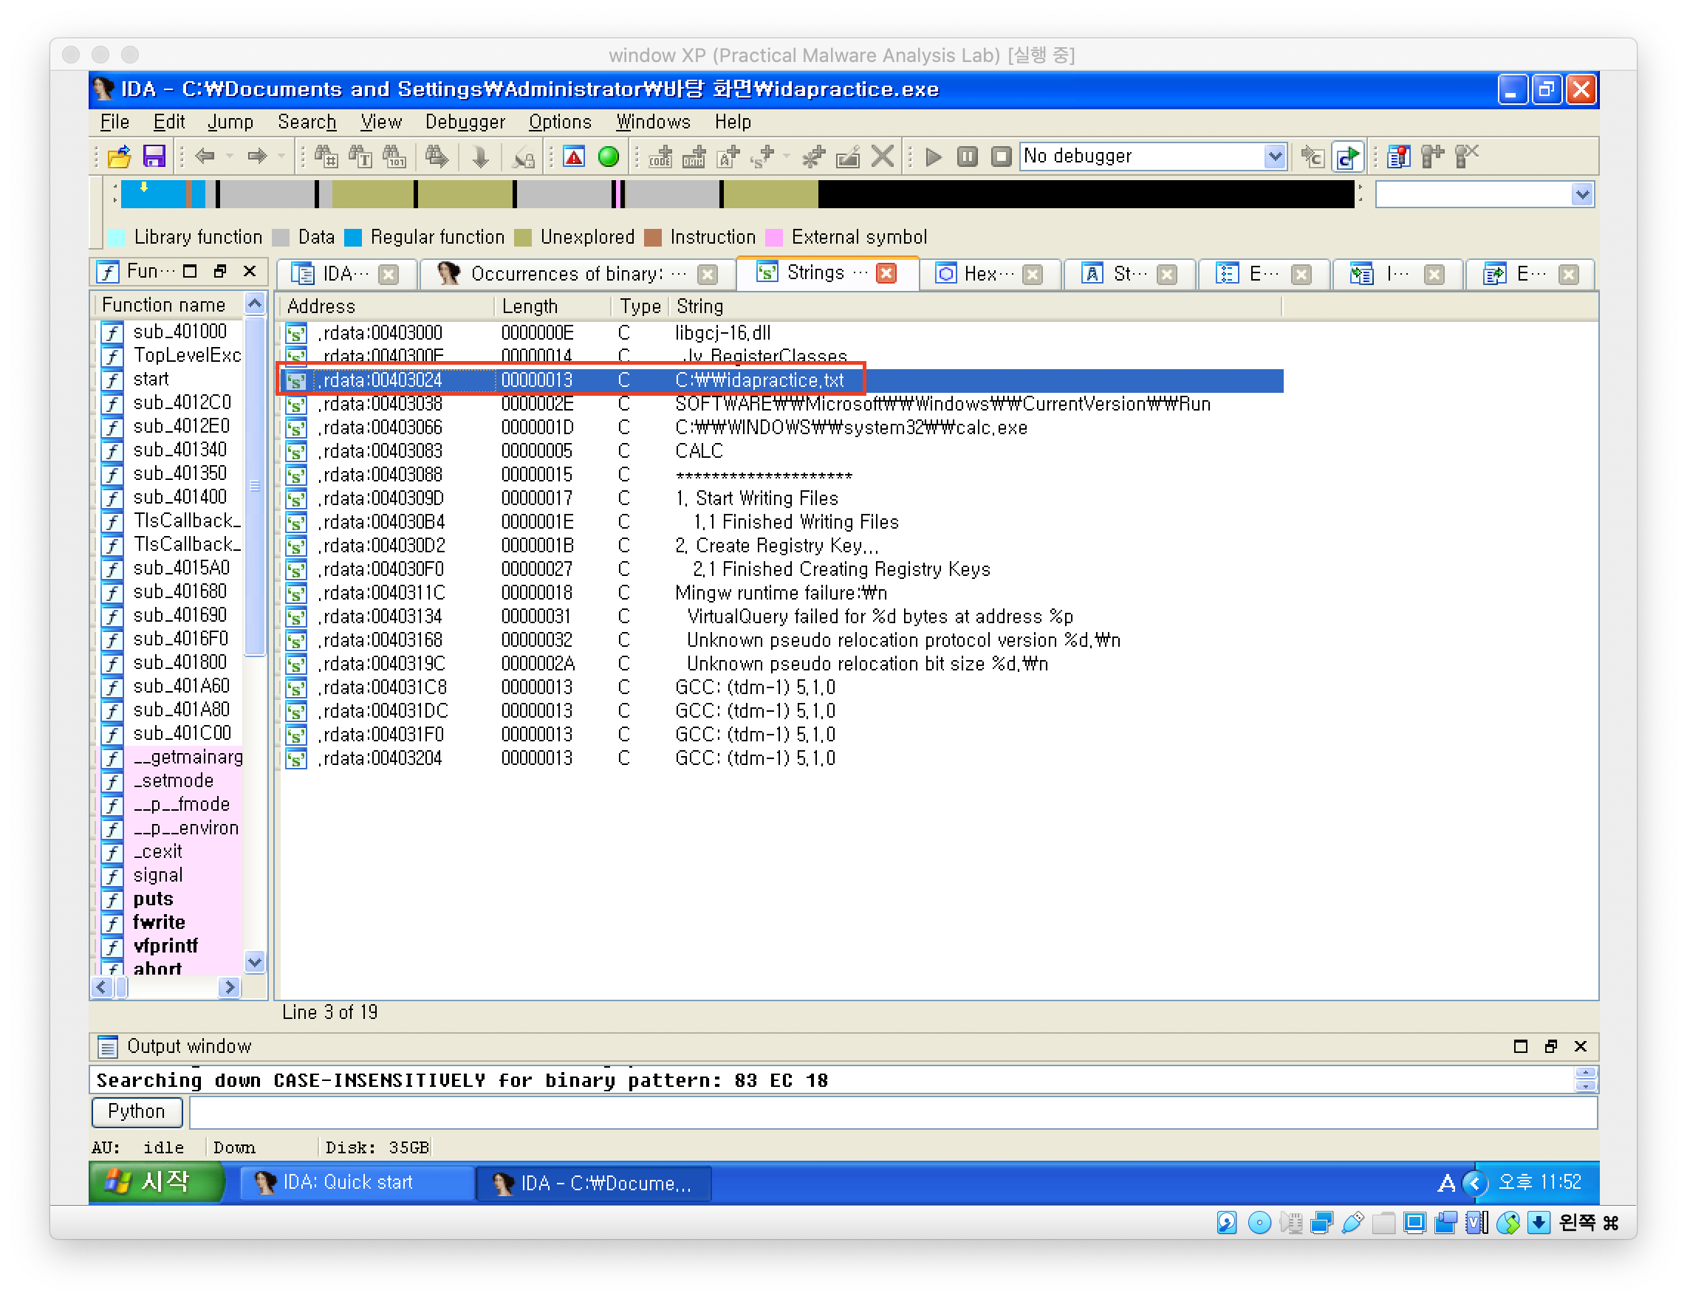The height and width of the screenshot is (1301, 1687).
Task: Click the taskbar clock showing 11:52
Action: click(1539, 1183)
